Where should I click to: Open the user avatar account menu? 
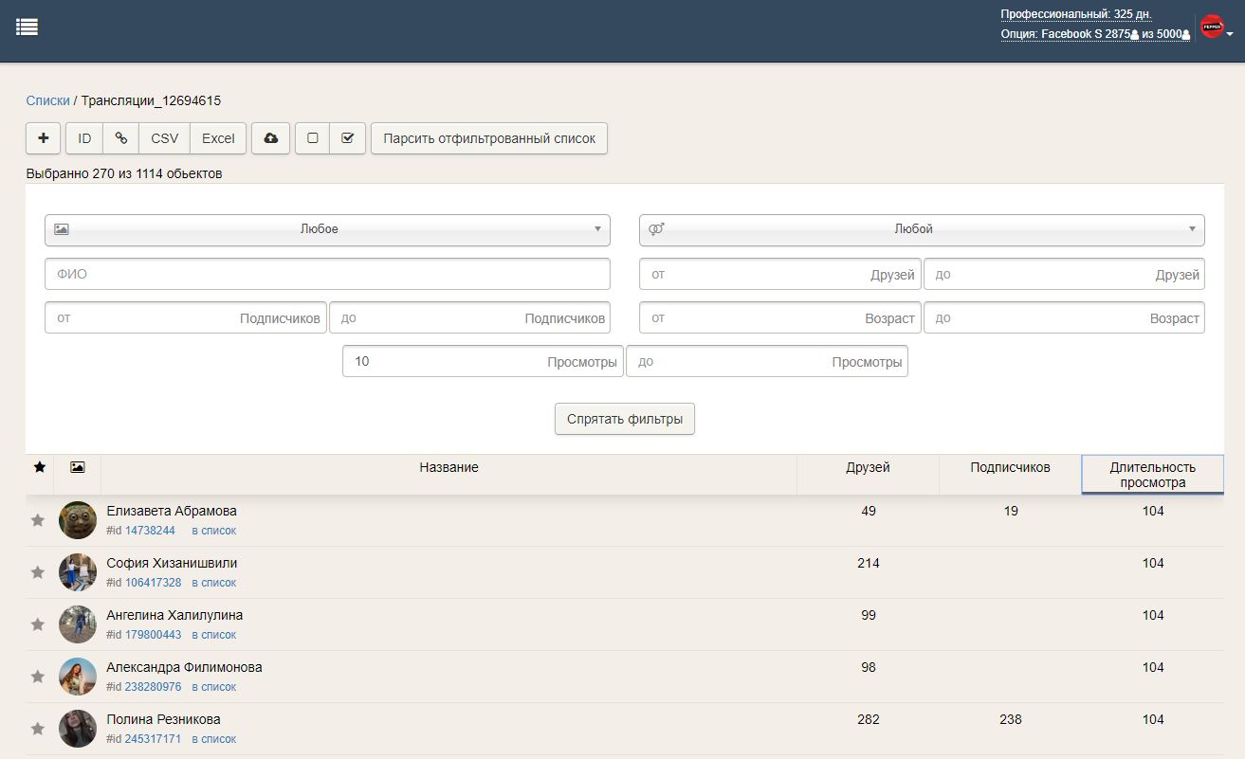1216,28
